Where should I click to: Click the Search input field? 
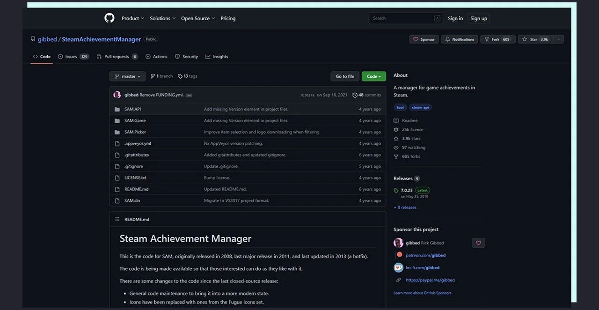[x=406, y=18]
